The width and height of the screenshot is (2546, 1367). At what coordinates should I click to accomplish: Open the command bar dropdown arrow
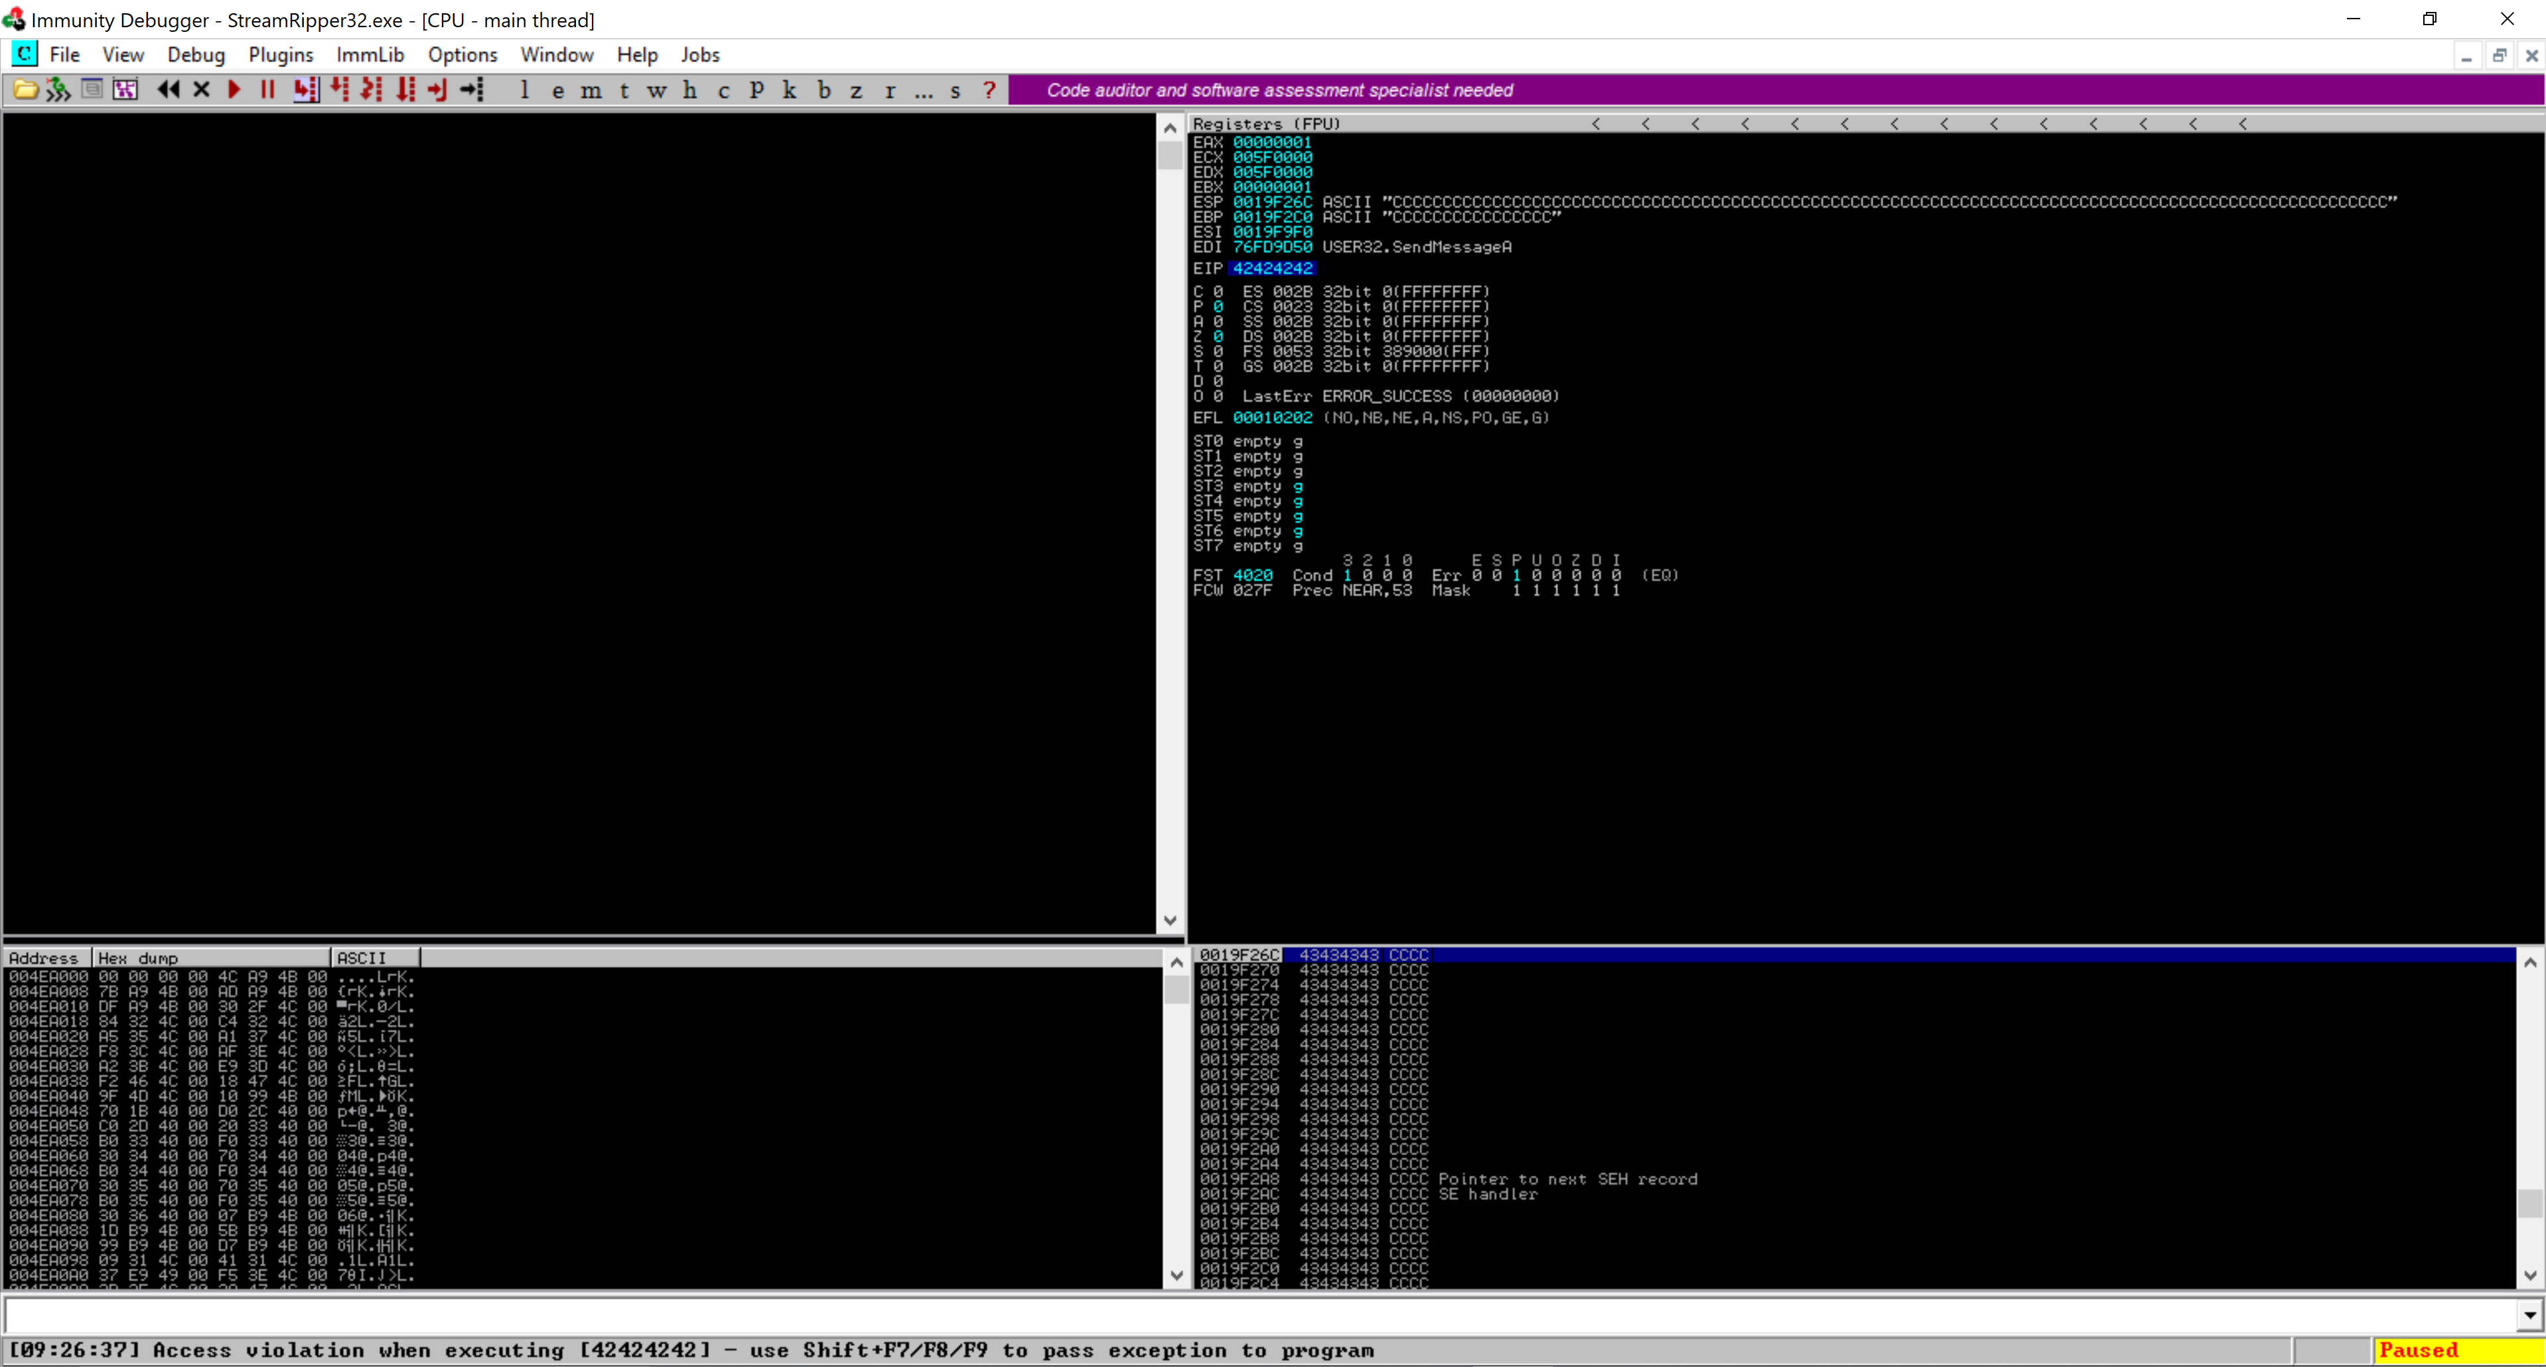click(x=2529, y=1315)
